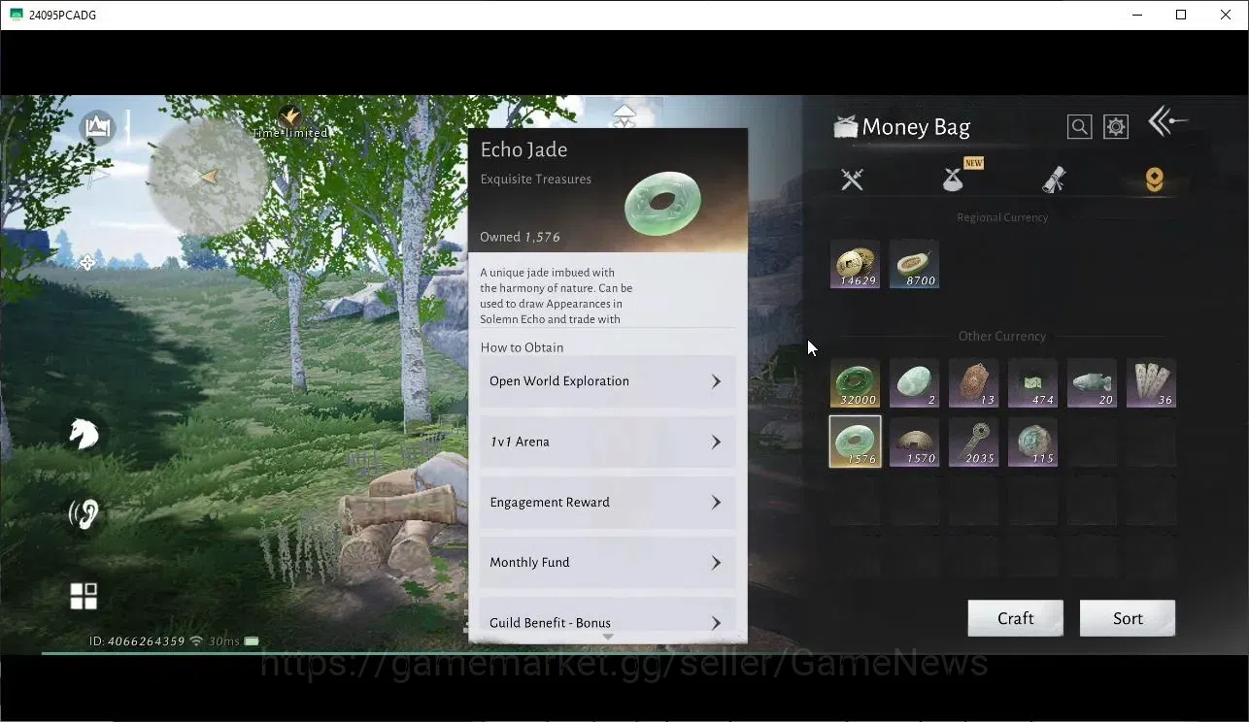Click the Sort button

[x=1128, y=618]
